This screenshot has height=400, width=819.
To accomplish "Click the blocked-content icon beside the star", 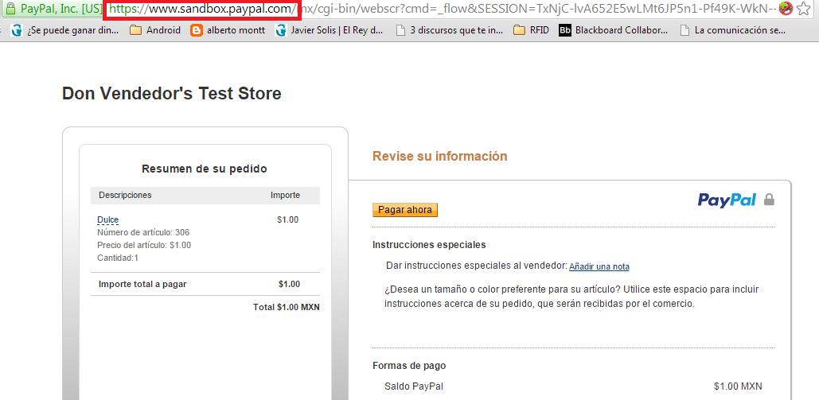I will click(785, 9).
